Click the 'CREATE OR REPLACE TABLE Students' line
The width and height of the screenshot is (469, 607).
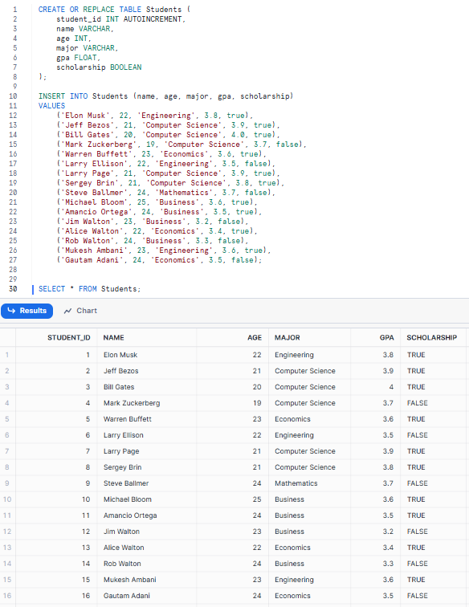tap(114, 10)
